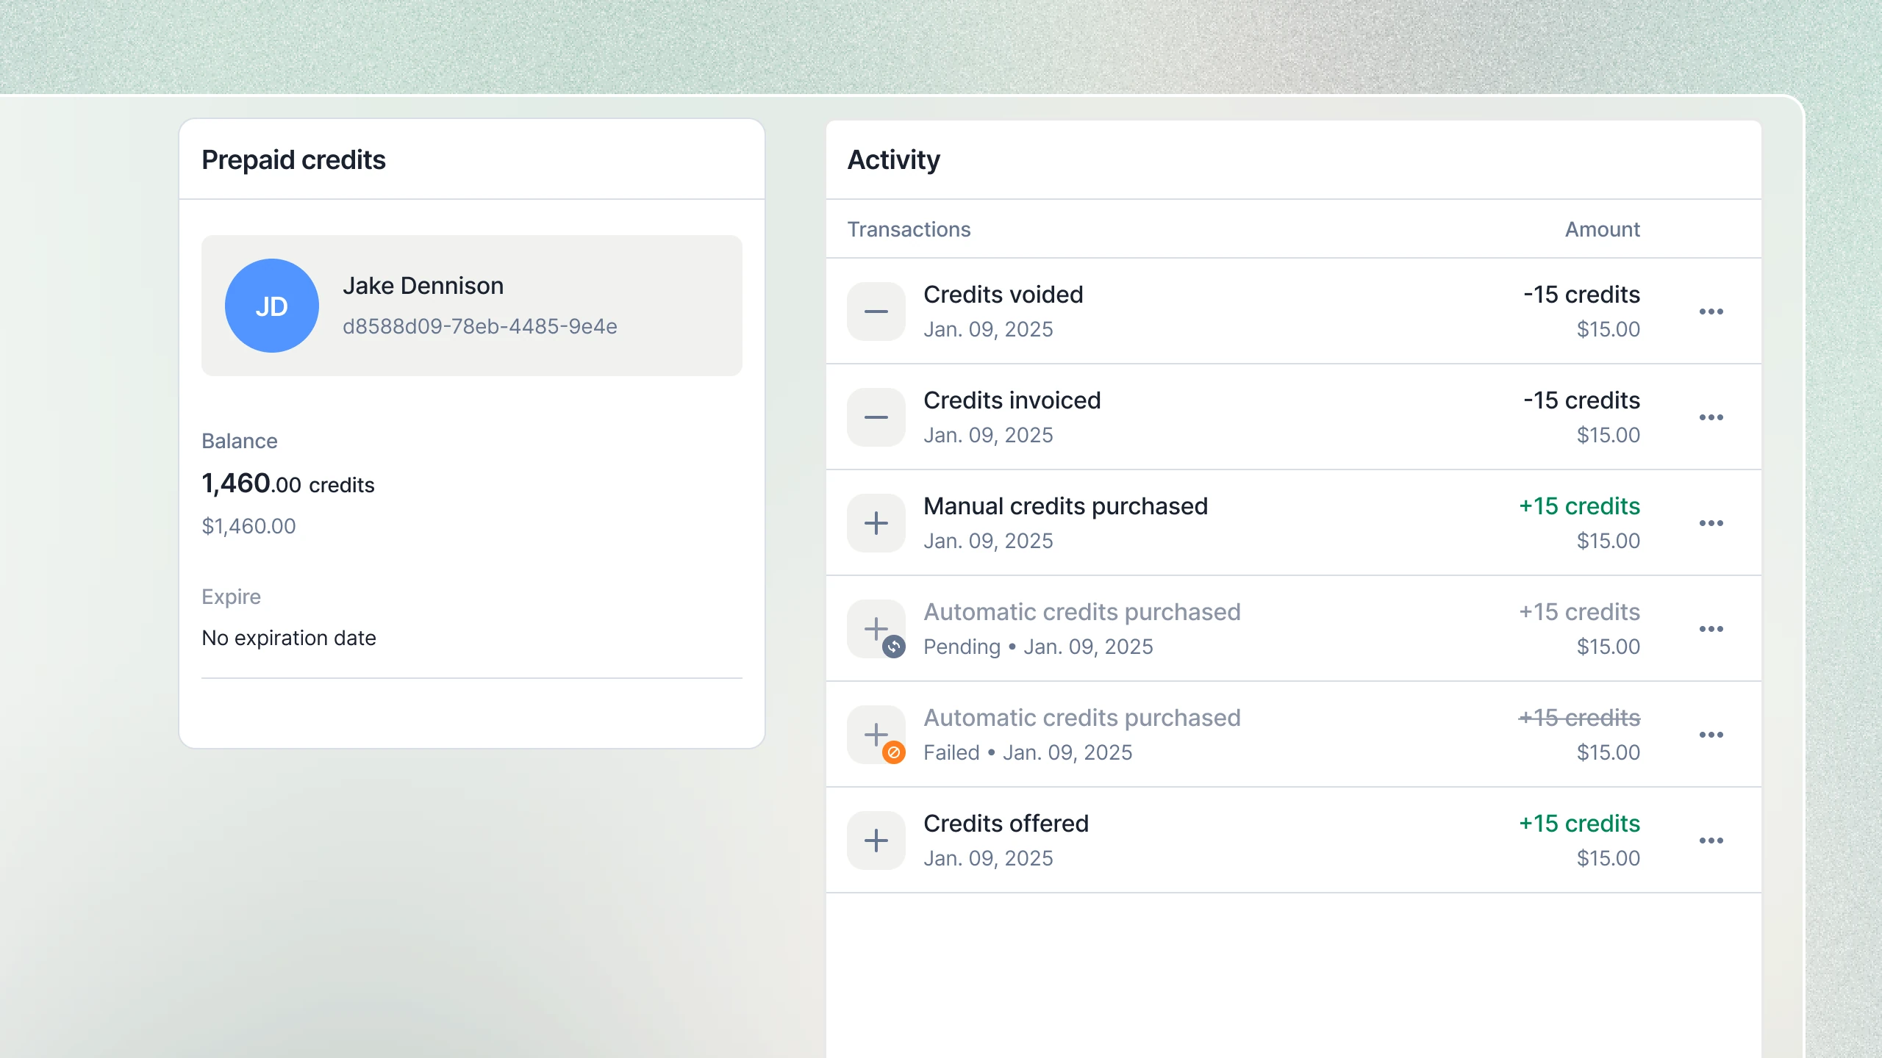Click minus icon beside Credits voided

tap(876, 312)
